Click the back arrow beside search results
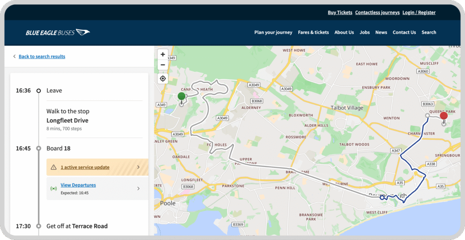The width and height of the screenshot is (465, 240). (x=15, y=57)
